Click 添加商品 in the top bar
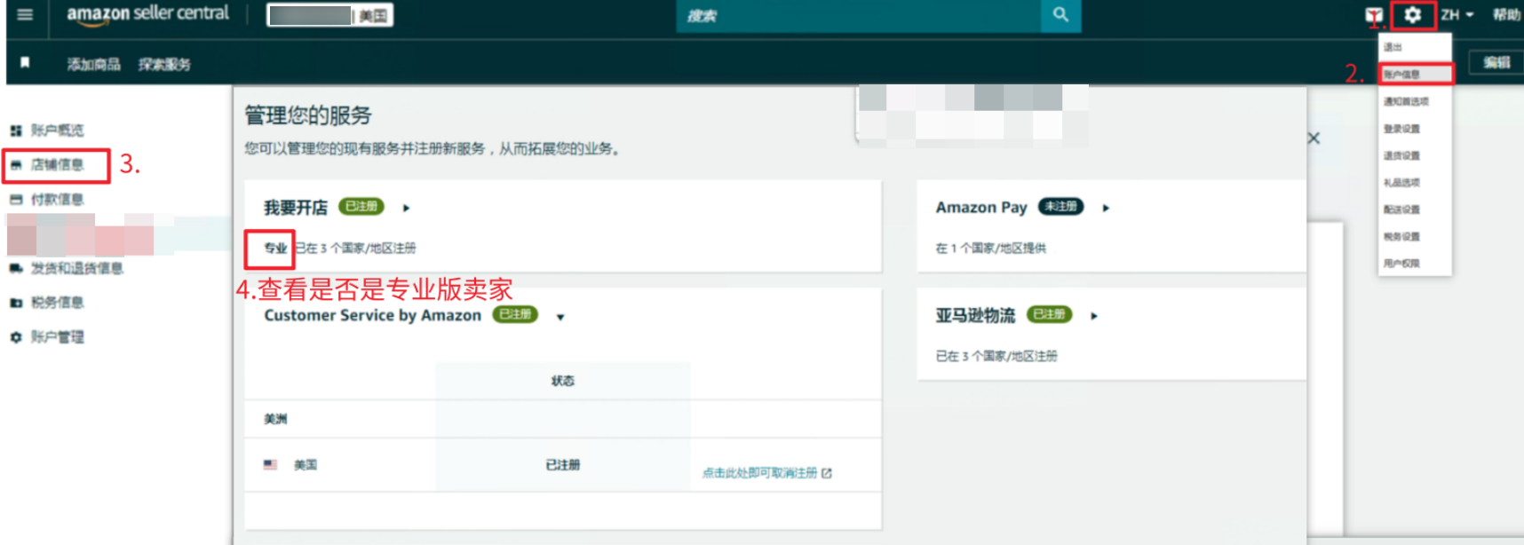1524x545 pixels. [93, 64]
